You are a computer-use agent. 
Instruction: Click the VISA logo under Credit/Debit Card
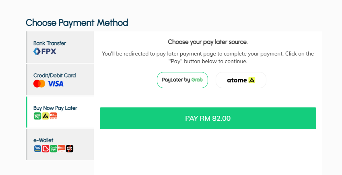56,84
